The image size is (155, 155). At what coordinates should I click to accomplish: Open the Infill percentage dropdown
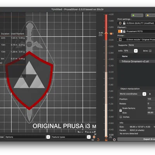tap(136, 51)
